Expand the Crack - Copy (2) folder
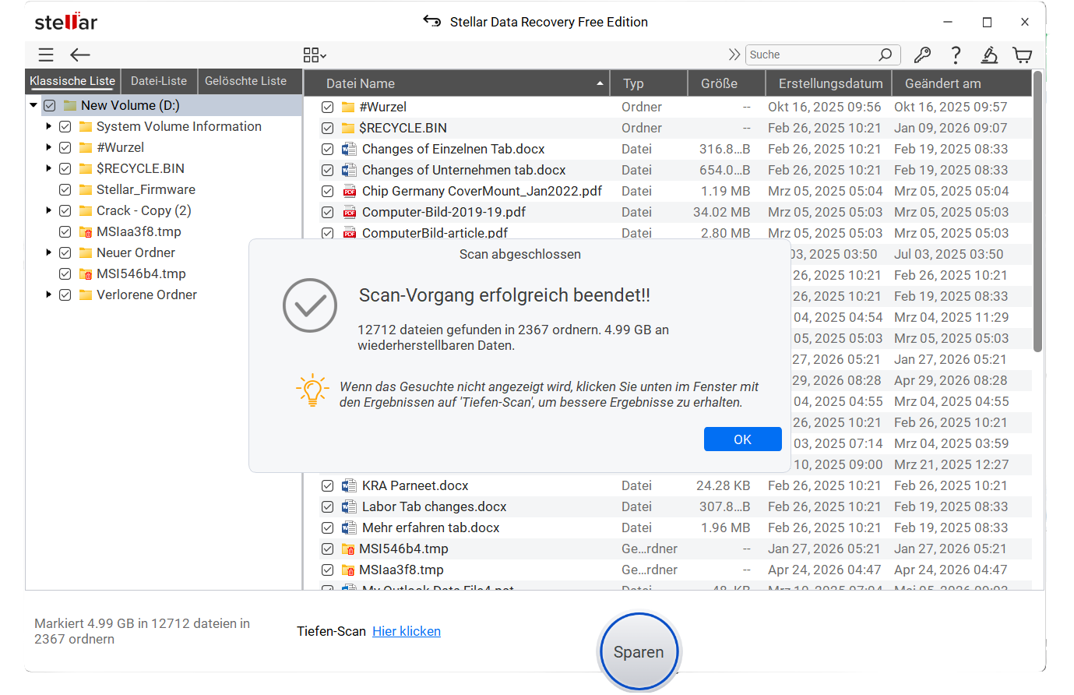This screenshot has height=695, width=1074. (48, 210)
